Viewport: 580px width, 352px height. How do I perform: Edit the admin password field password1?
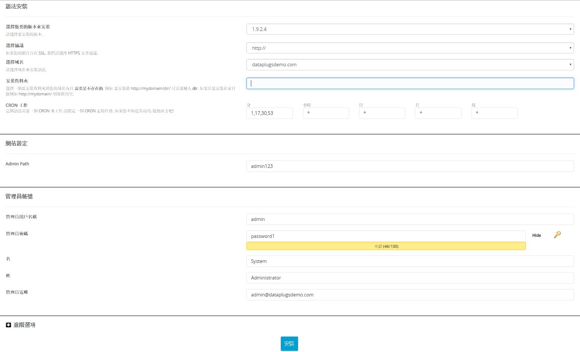pos(386,236)
